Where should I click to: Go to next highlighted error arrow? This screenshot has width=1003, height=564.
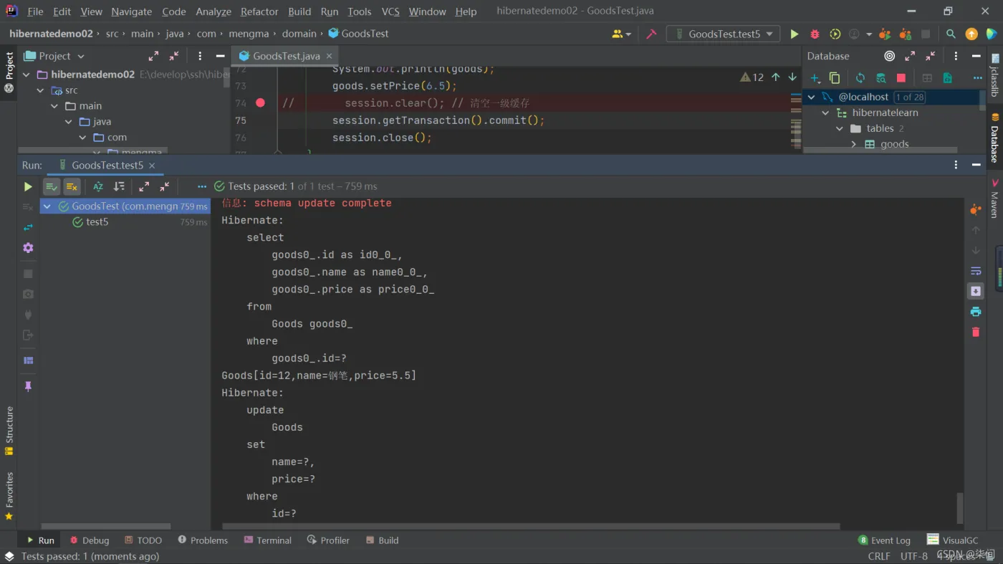click(x=792, y=77)
